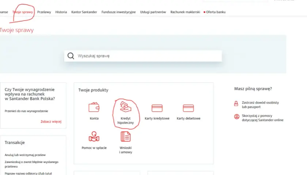Click Skorzystaj z pomocy dotyczącej Santander online
Image resolution: width=307 pixels, height=175 pixels.
pos(262,118)
